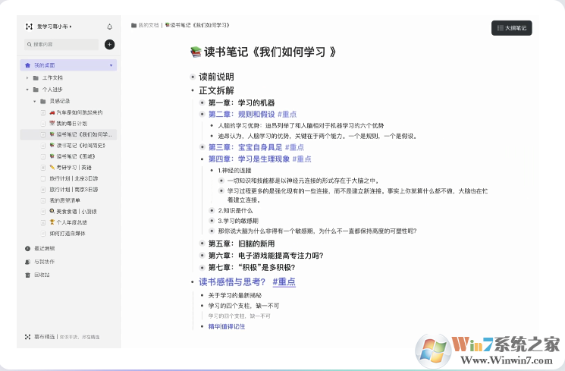Click the notification bell icon
Viewport: 565px width, 371px height.
coord(110,27)
